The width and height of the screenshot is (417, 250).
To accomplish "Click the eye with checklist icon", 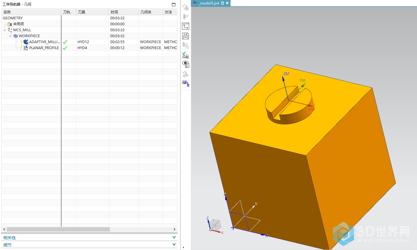I will click(186, 64).
